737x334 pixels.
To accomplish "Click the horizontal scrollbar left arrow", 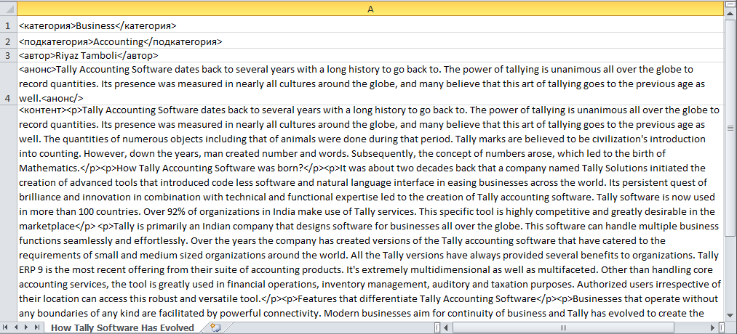I will (446, 327).
